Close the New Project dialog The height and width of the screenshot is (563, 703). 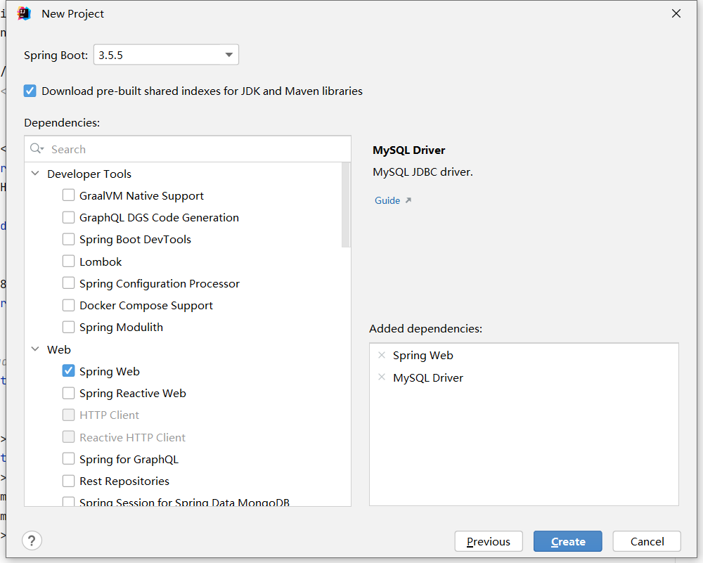(x=676, y=13)
